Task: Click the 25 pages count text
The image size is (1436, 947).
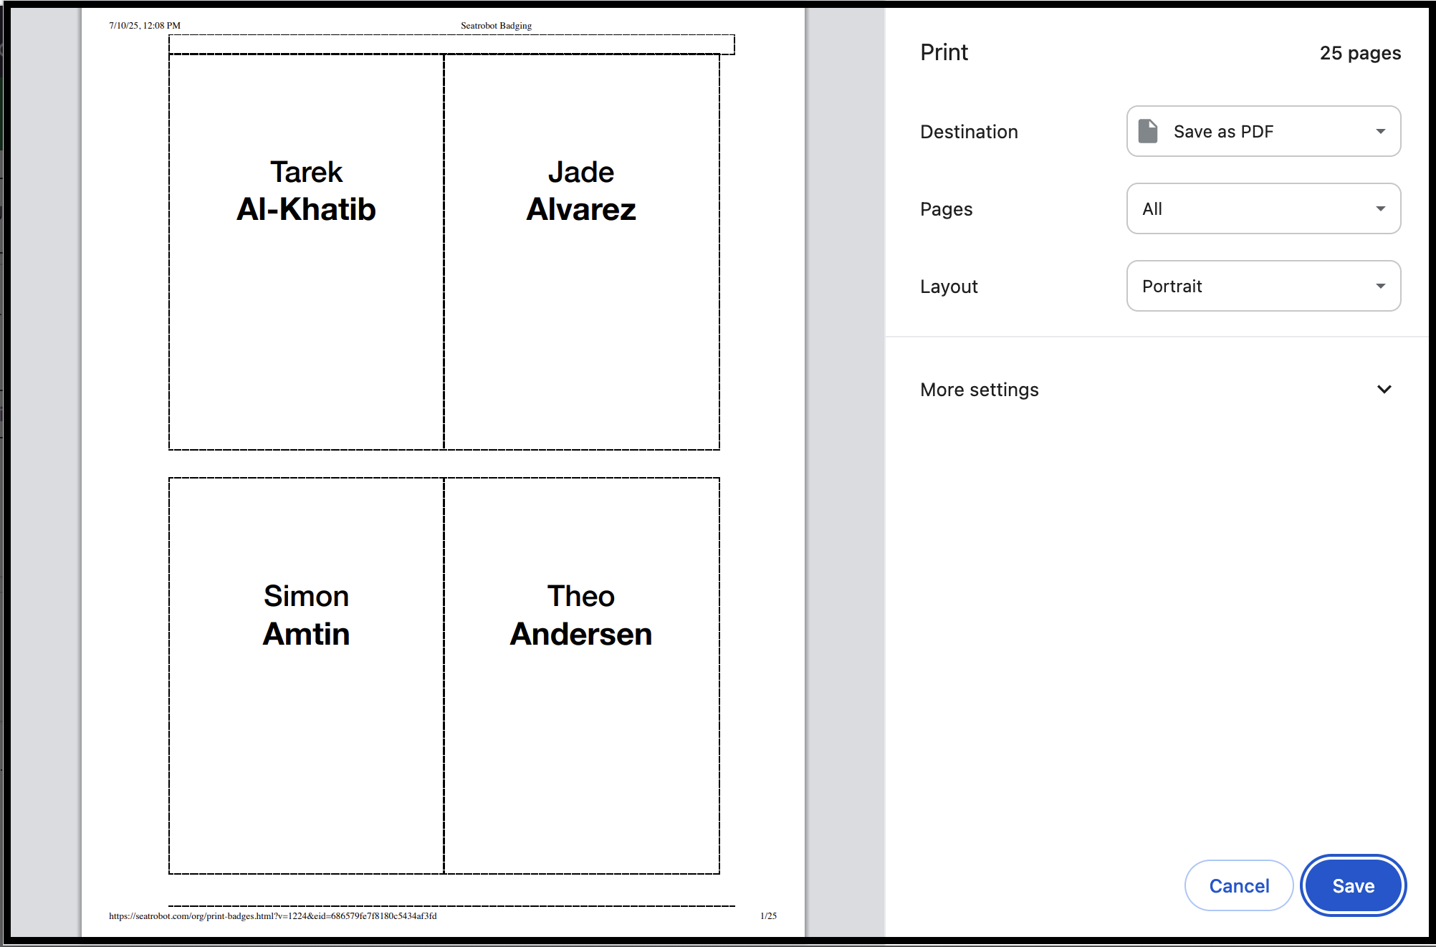Action: coord(1360,53)
